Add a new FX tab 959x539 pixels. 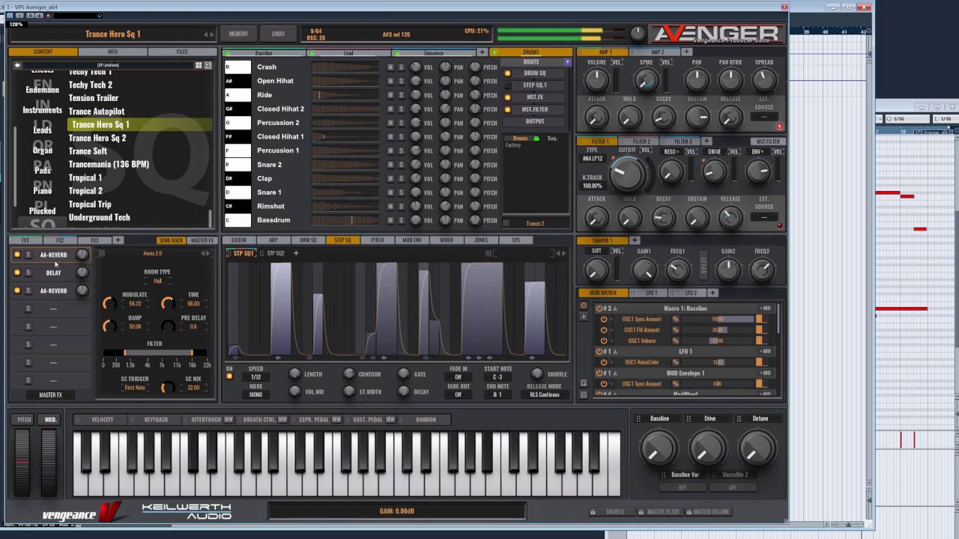tap(118, 240)
